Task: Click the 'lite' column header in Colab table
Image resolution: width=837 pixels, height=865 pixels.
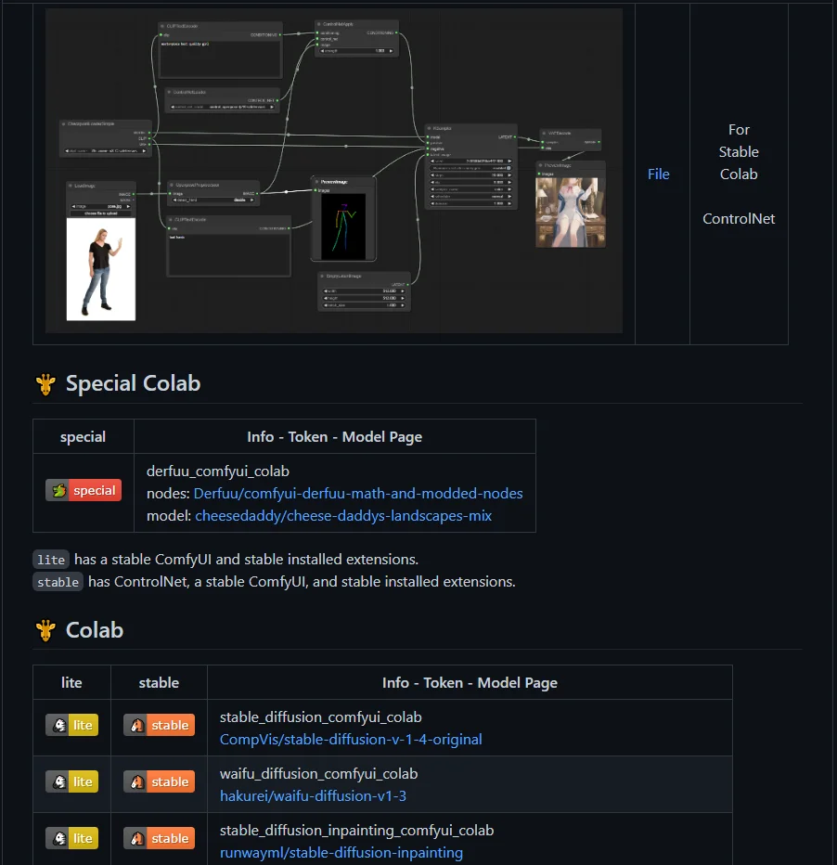Action: click(71, 683)
